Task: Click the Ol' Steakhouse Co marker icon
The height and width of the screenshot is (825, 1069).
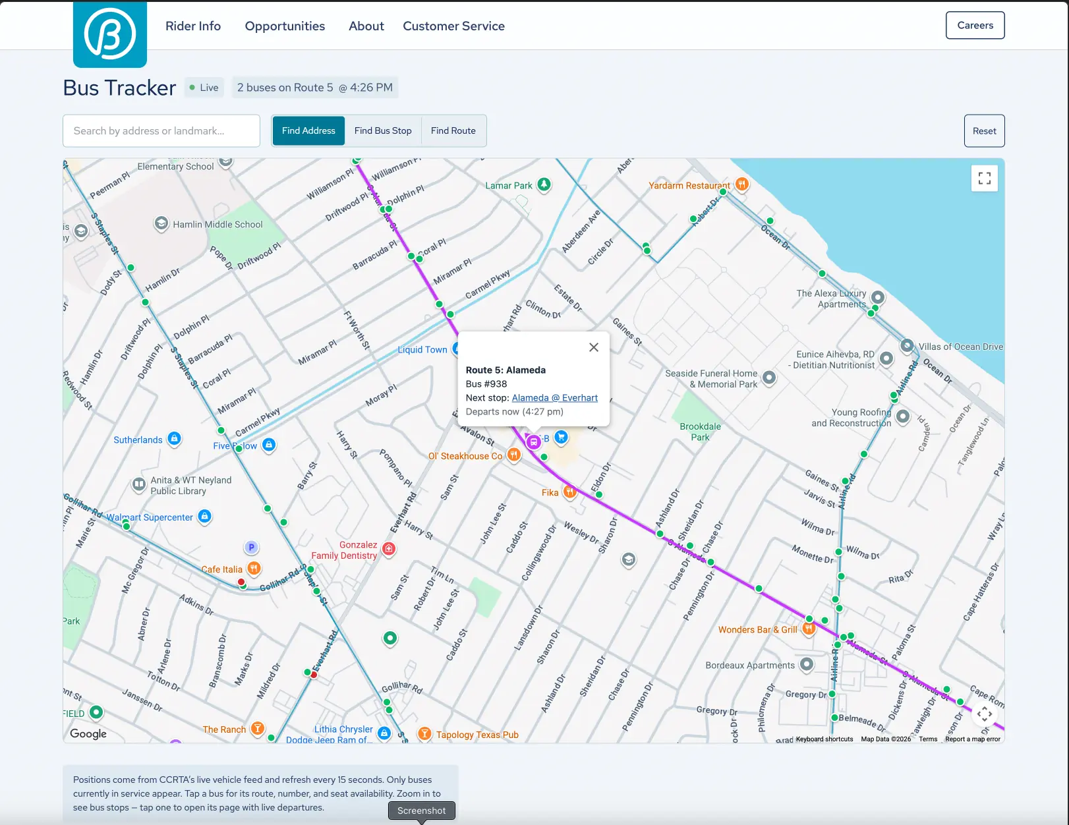Action: (514, 455)
